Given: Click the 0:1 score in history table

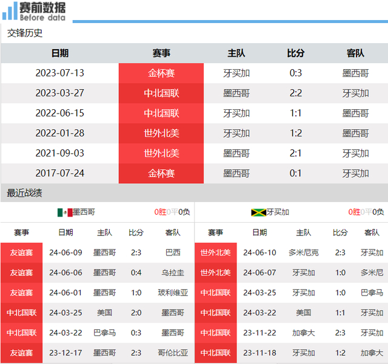Looking at the screenshot, I should click(x=296, y=174).
